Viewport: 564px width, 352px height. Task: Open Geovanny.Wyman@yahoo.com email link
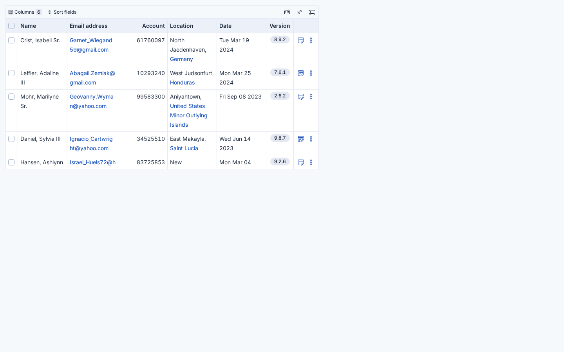point(92,101)
